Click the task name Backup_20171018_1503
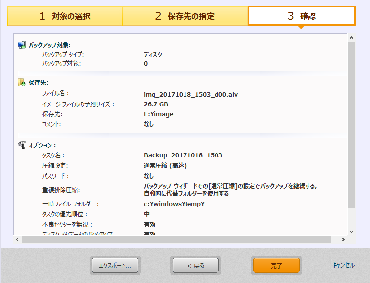Image resolution: width=370 pixels, height=283 pixels. [x=183, y=155]
